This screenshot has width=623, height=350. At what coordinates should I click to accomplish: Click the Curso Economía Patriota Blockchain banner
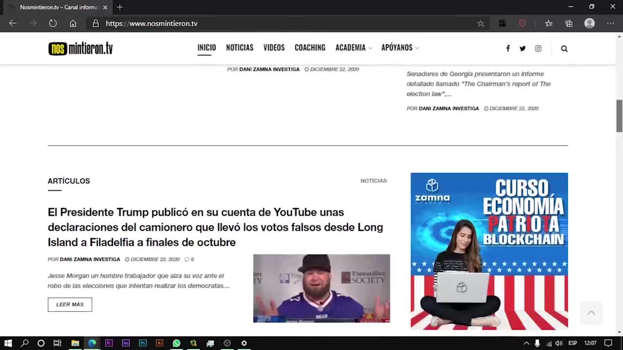489,251
